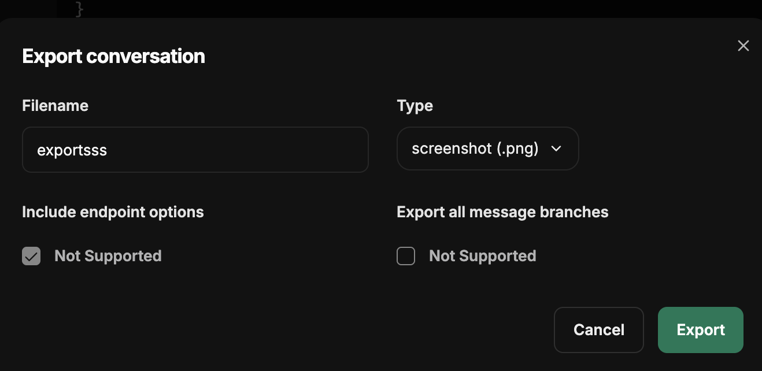This screenshot has width=762, height=371.
Task: Select the screenshot (.png) type text
Action: pyautogui.click(x=475, y=149)
